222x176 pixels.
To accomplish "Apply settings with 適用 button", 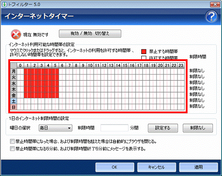I will point(198,167).
